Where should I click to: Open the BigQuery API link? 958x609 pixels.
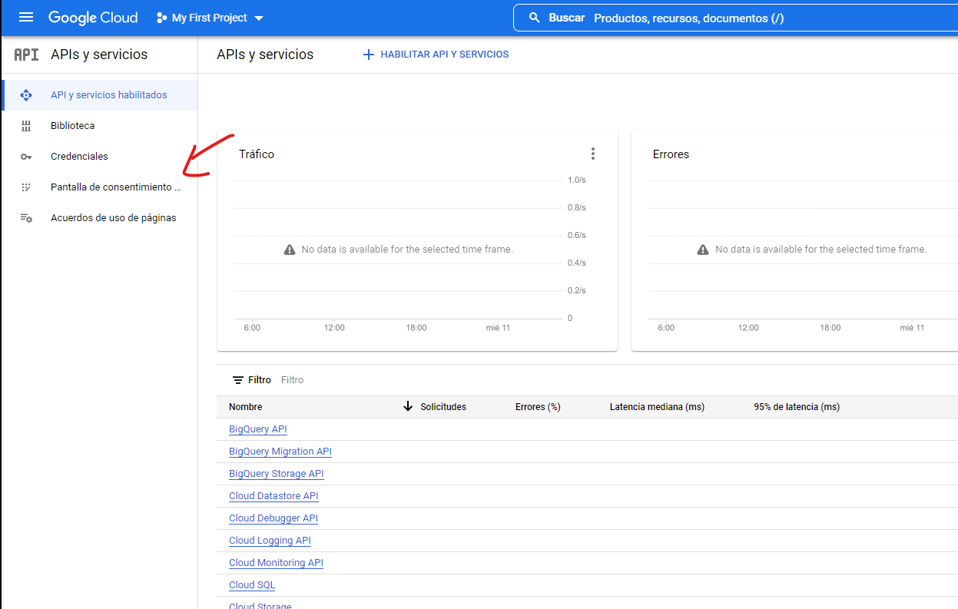(258, 429)
